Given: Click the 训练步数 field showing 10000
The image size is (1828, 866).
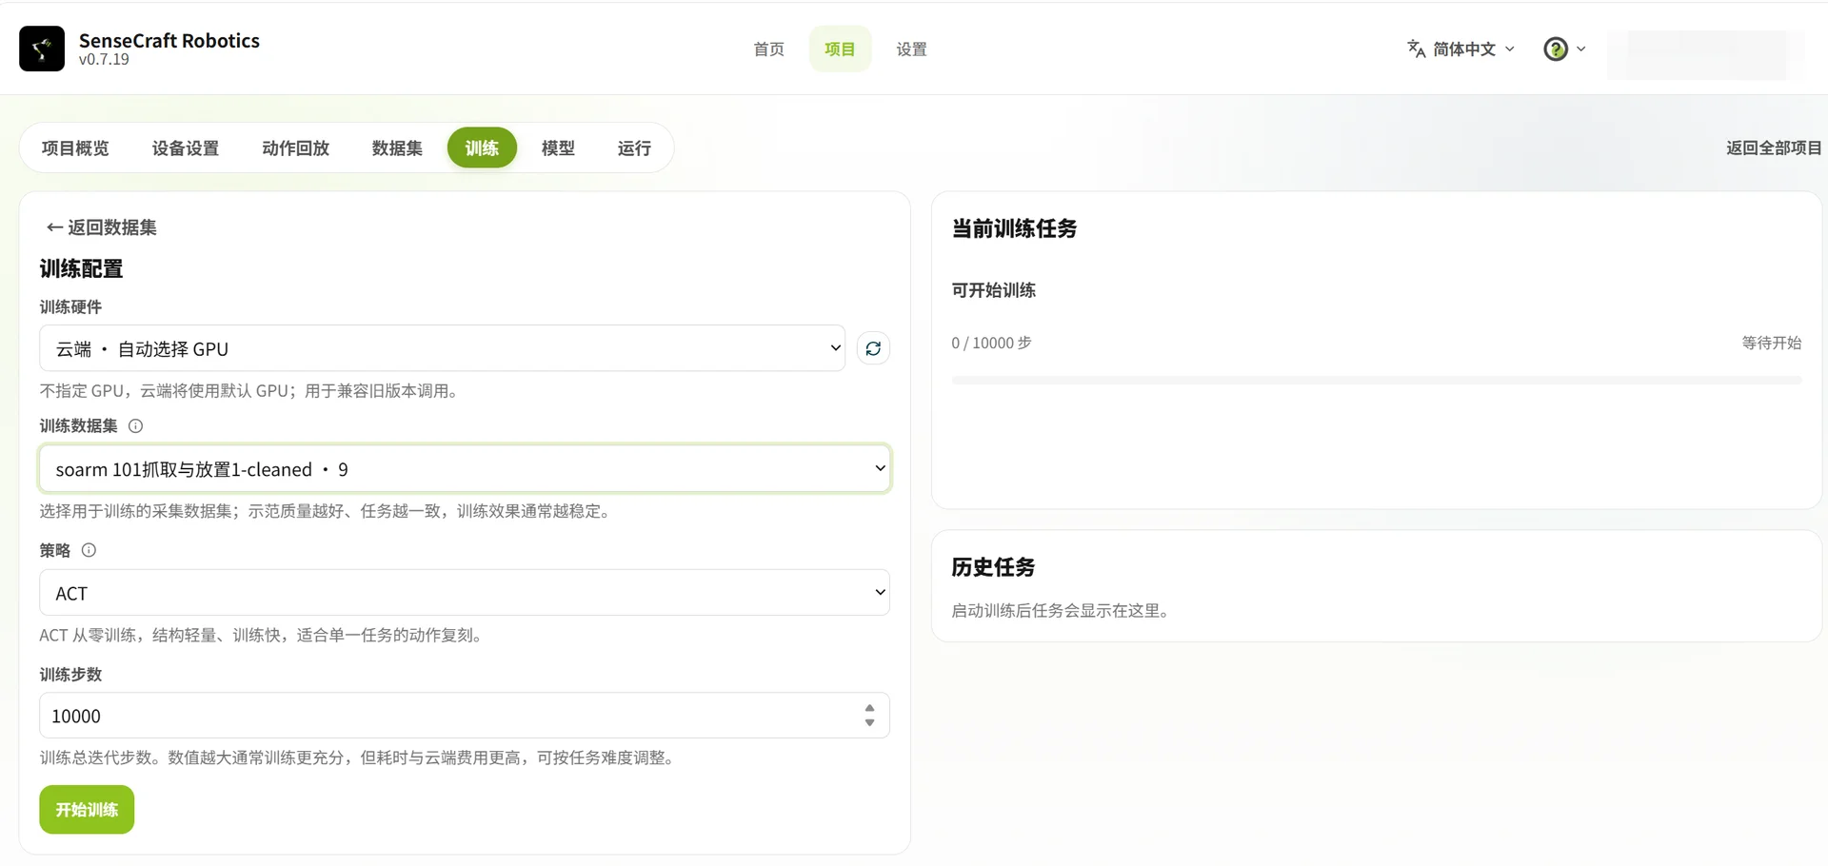Looking at the screenshot, I should [x=465, y=716].
